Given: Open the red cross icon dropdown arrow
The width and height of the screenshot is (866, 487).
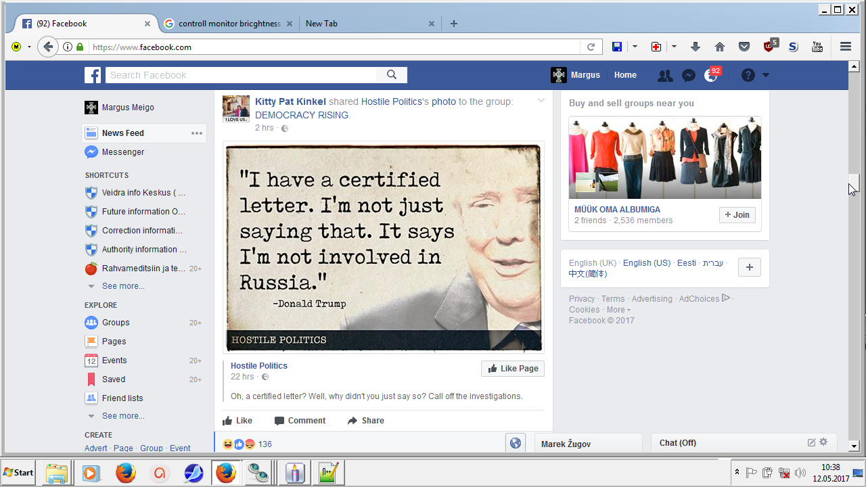Looking at the screenshot, I should tap(674, 47).
